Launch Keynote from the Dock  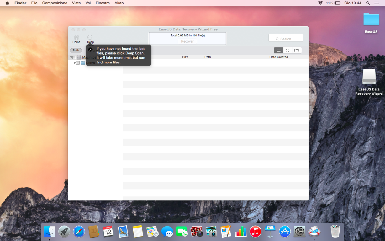pos(270,232)
